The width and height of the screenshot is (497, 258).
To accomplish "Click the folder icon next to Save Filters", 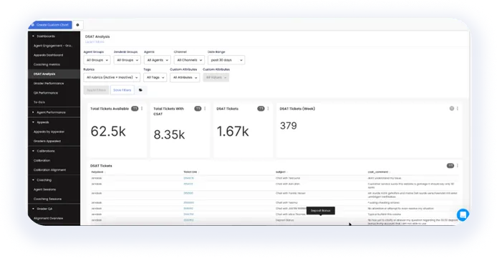I will [140, 90].
